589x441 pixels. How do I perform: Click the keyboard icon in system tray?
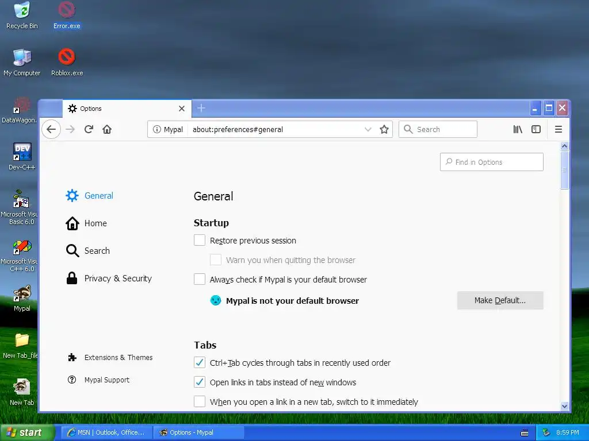tap(525, 433)
